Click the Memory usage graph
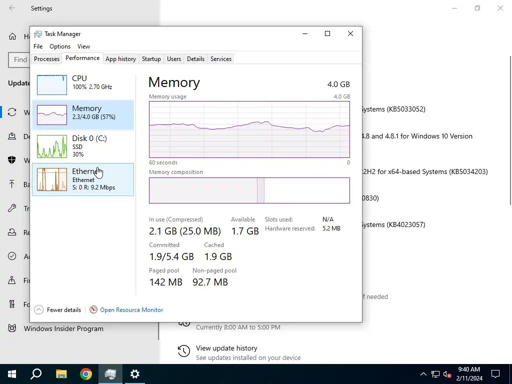This screenshot has height=384, width=512. pyautogui.click(x=249, y=129)
